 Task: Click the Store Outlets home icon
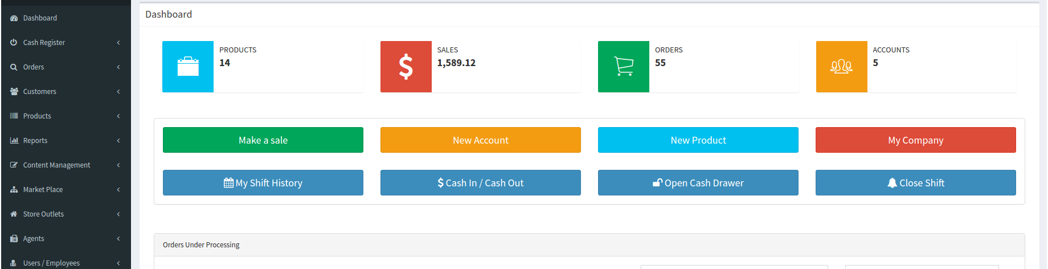14,214
